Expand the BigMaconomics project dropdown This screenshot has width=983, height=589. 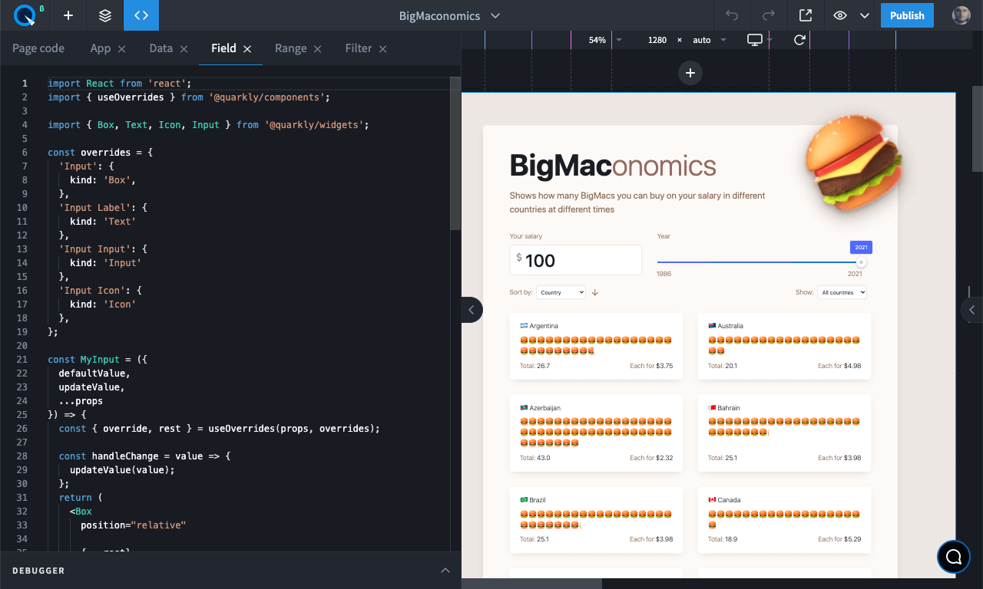pyautogui.click(x=495, y=16)
